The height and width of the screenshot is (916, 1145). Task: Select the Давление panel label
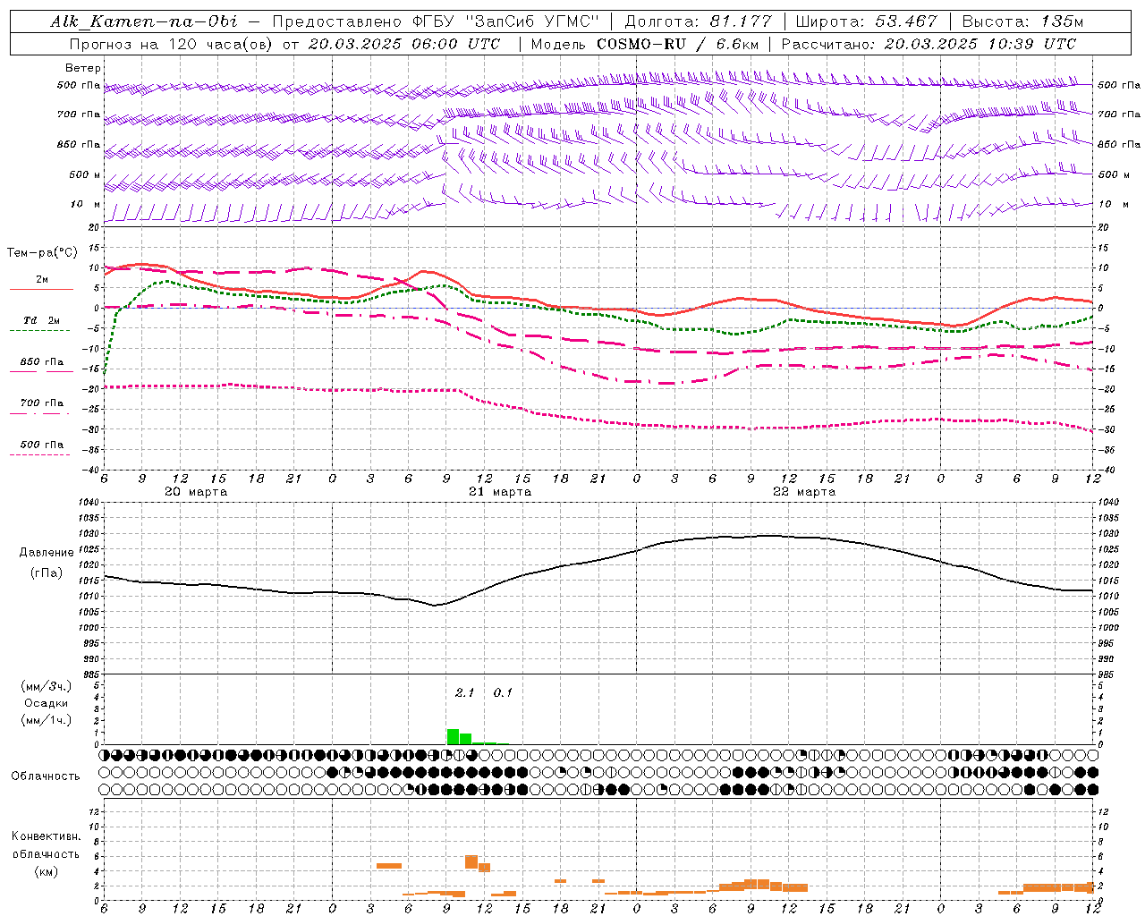coord(47,553)
